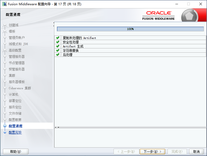The height and width of the screenshot is (156, 207).
Task: Click the step bullet for 集群
Action: click(5, 75)
